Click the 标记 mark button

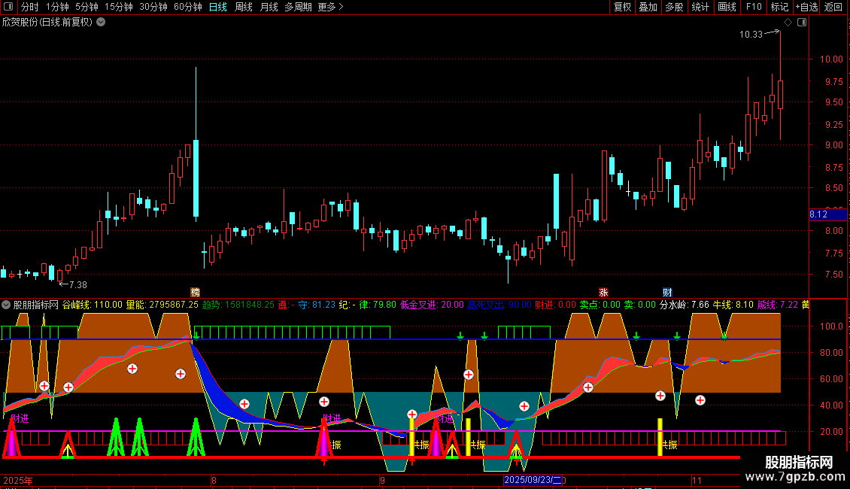[779, 7]
